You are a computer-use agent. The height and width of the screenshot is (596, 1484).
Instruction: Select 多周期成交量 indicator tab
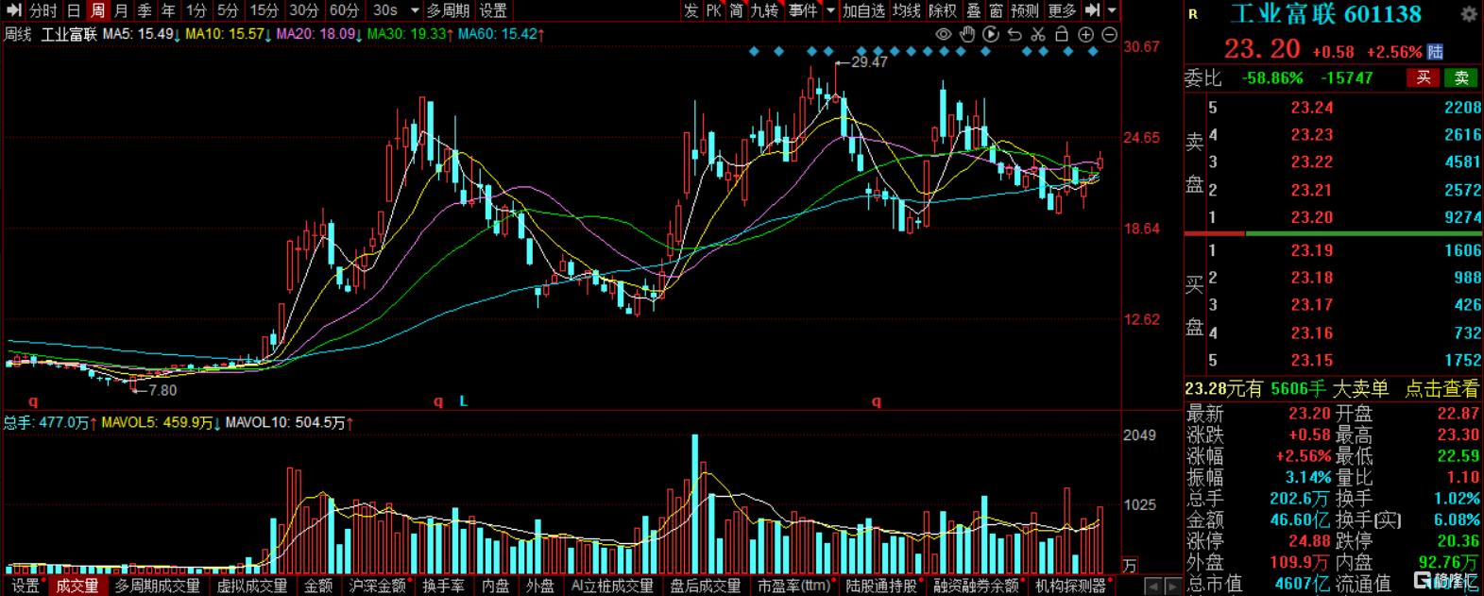click(x=157, y=586)
